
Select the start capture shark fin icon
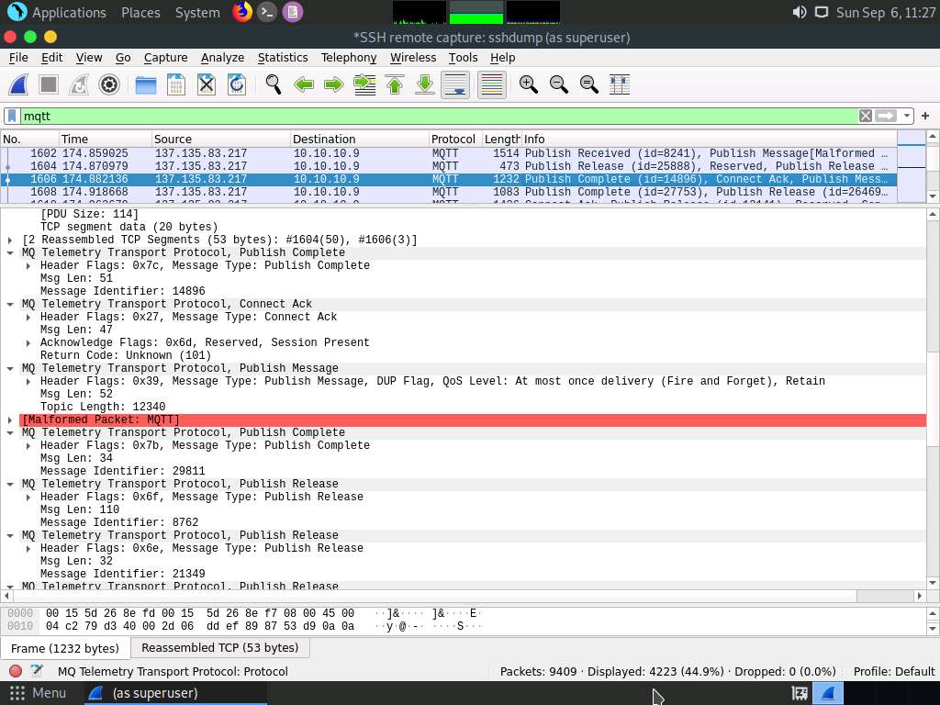17,84
